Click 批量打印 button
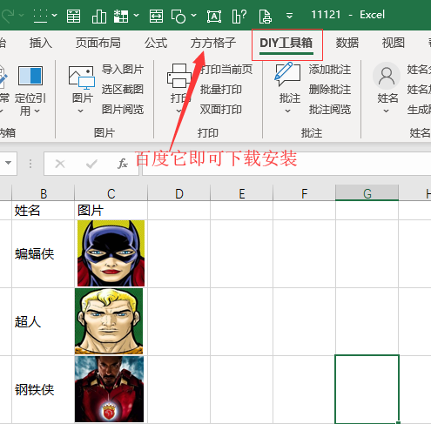This screenshot has width=431, height=424. click(221, 90)
